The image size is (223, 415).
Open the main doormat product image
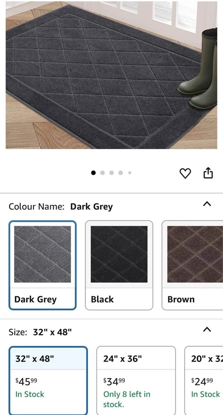[x=111, y=75]
